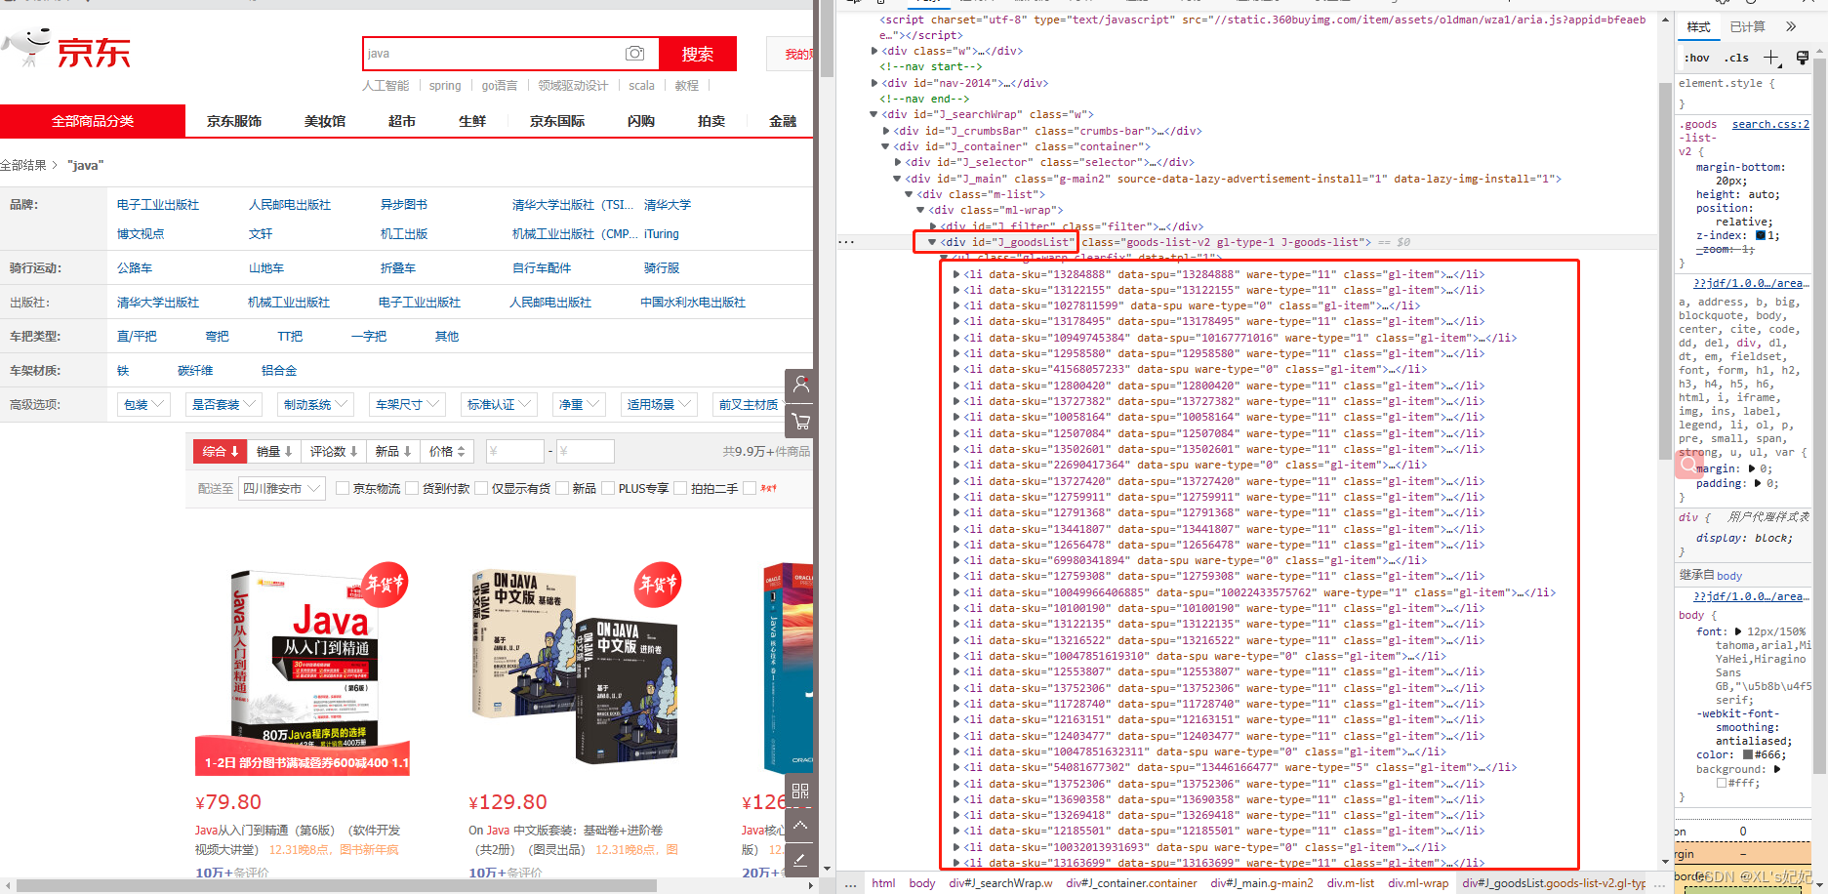Show more DevTools style tabs chevron
The width and height of the screenshot is (1828, 894).
coord(1791,26)
